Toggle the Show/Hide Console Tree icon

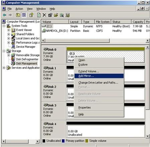[x=24, y=15]
